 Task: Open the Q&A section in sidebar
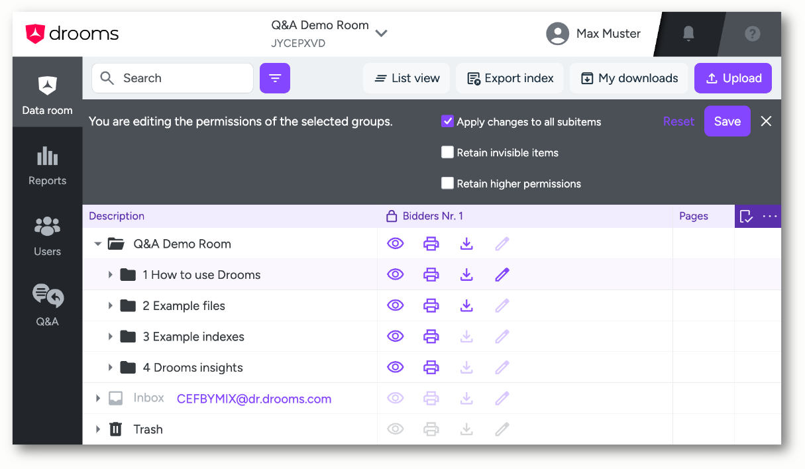47,306
